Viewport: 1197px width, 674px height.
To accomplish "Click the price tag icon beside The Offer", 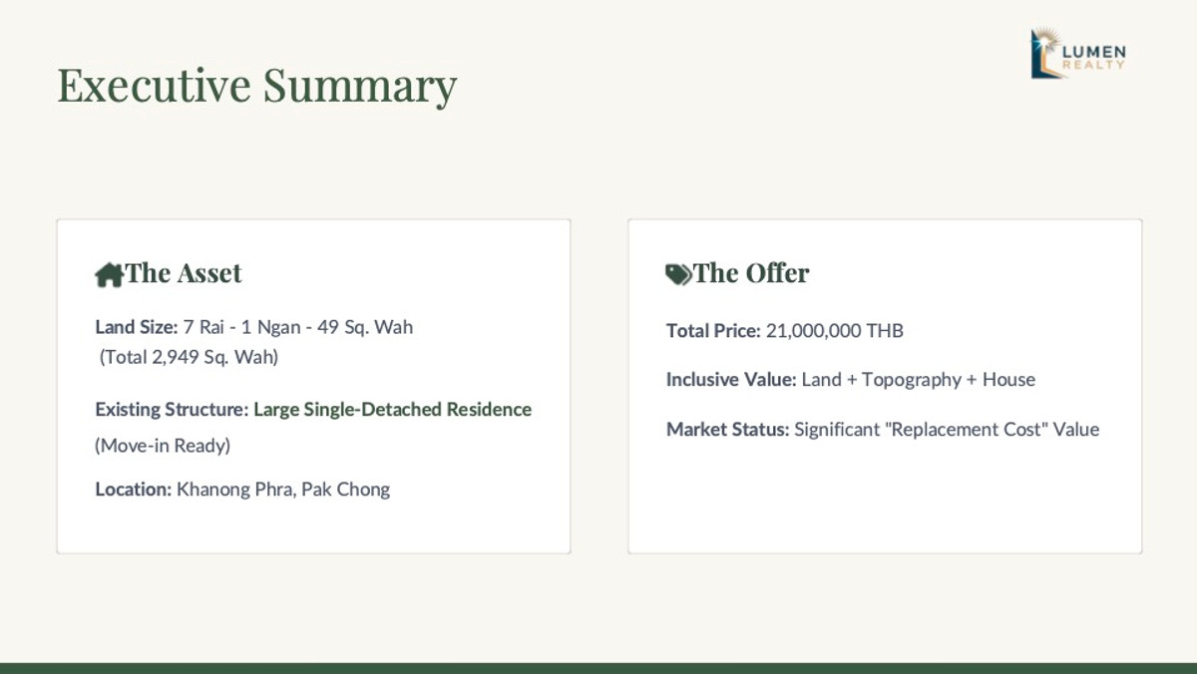I will click(x=678, y=274).
